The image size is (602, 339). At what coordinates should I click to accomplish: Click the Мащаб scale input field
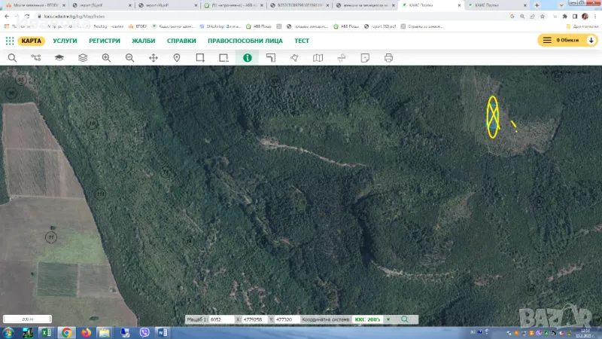[221, 319]
